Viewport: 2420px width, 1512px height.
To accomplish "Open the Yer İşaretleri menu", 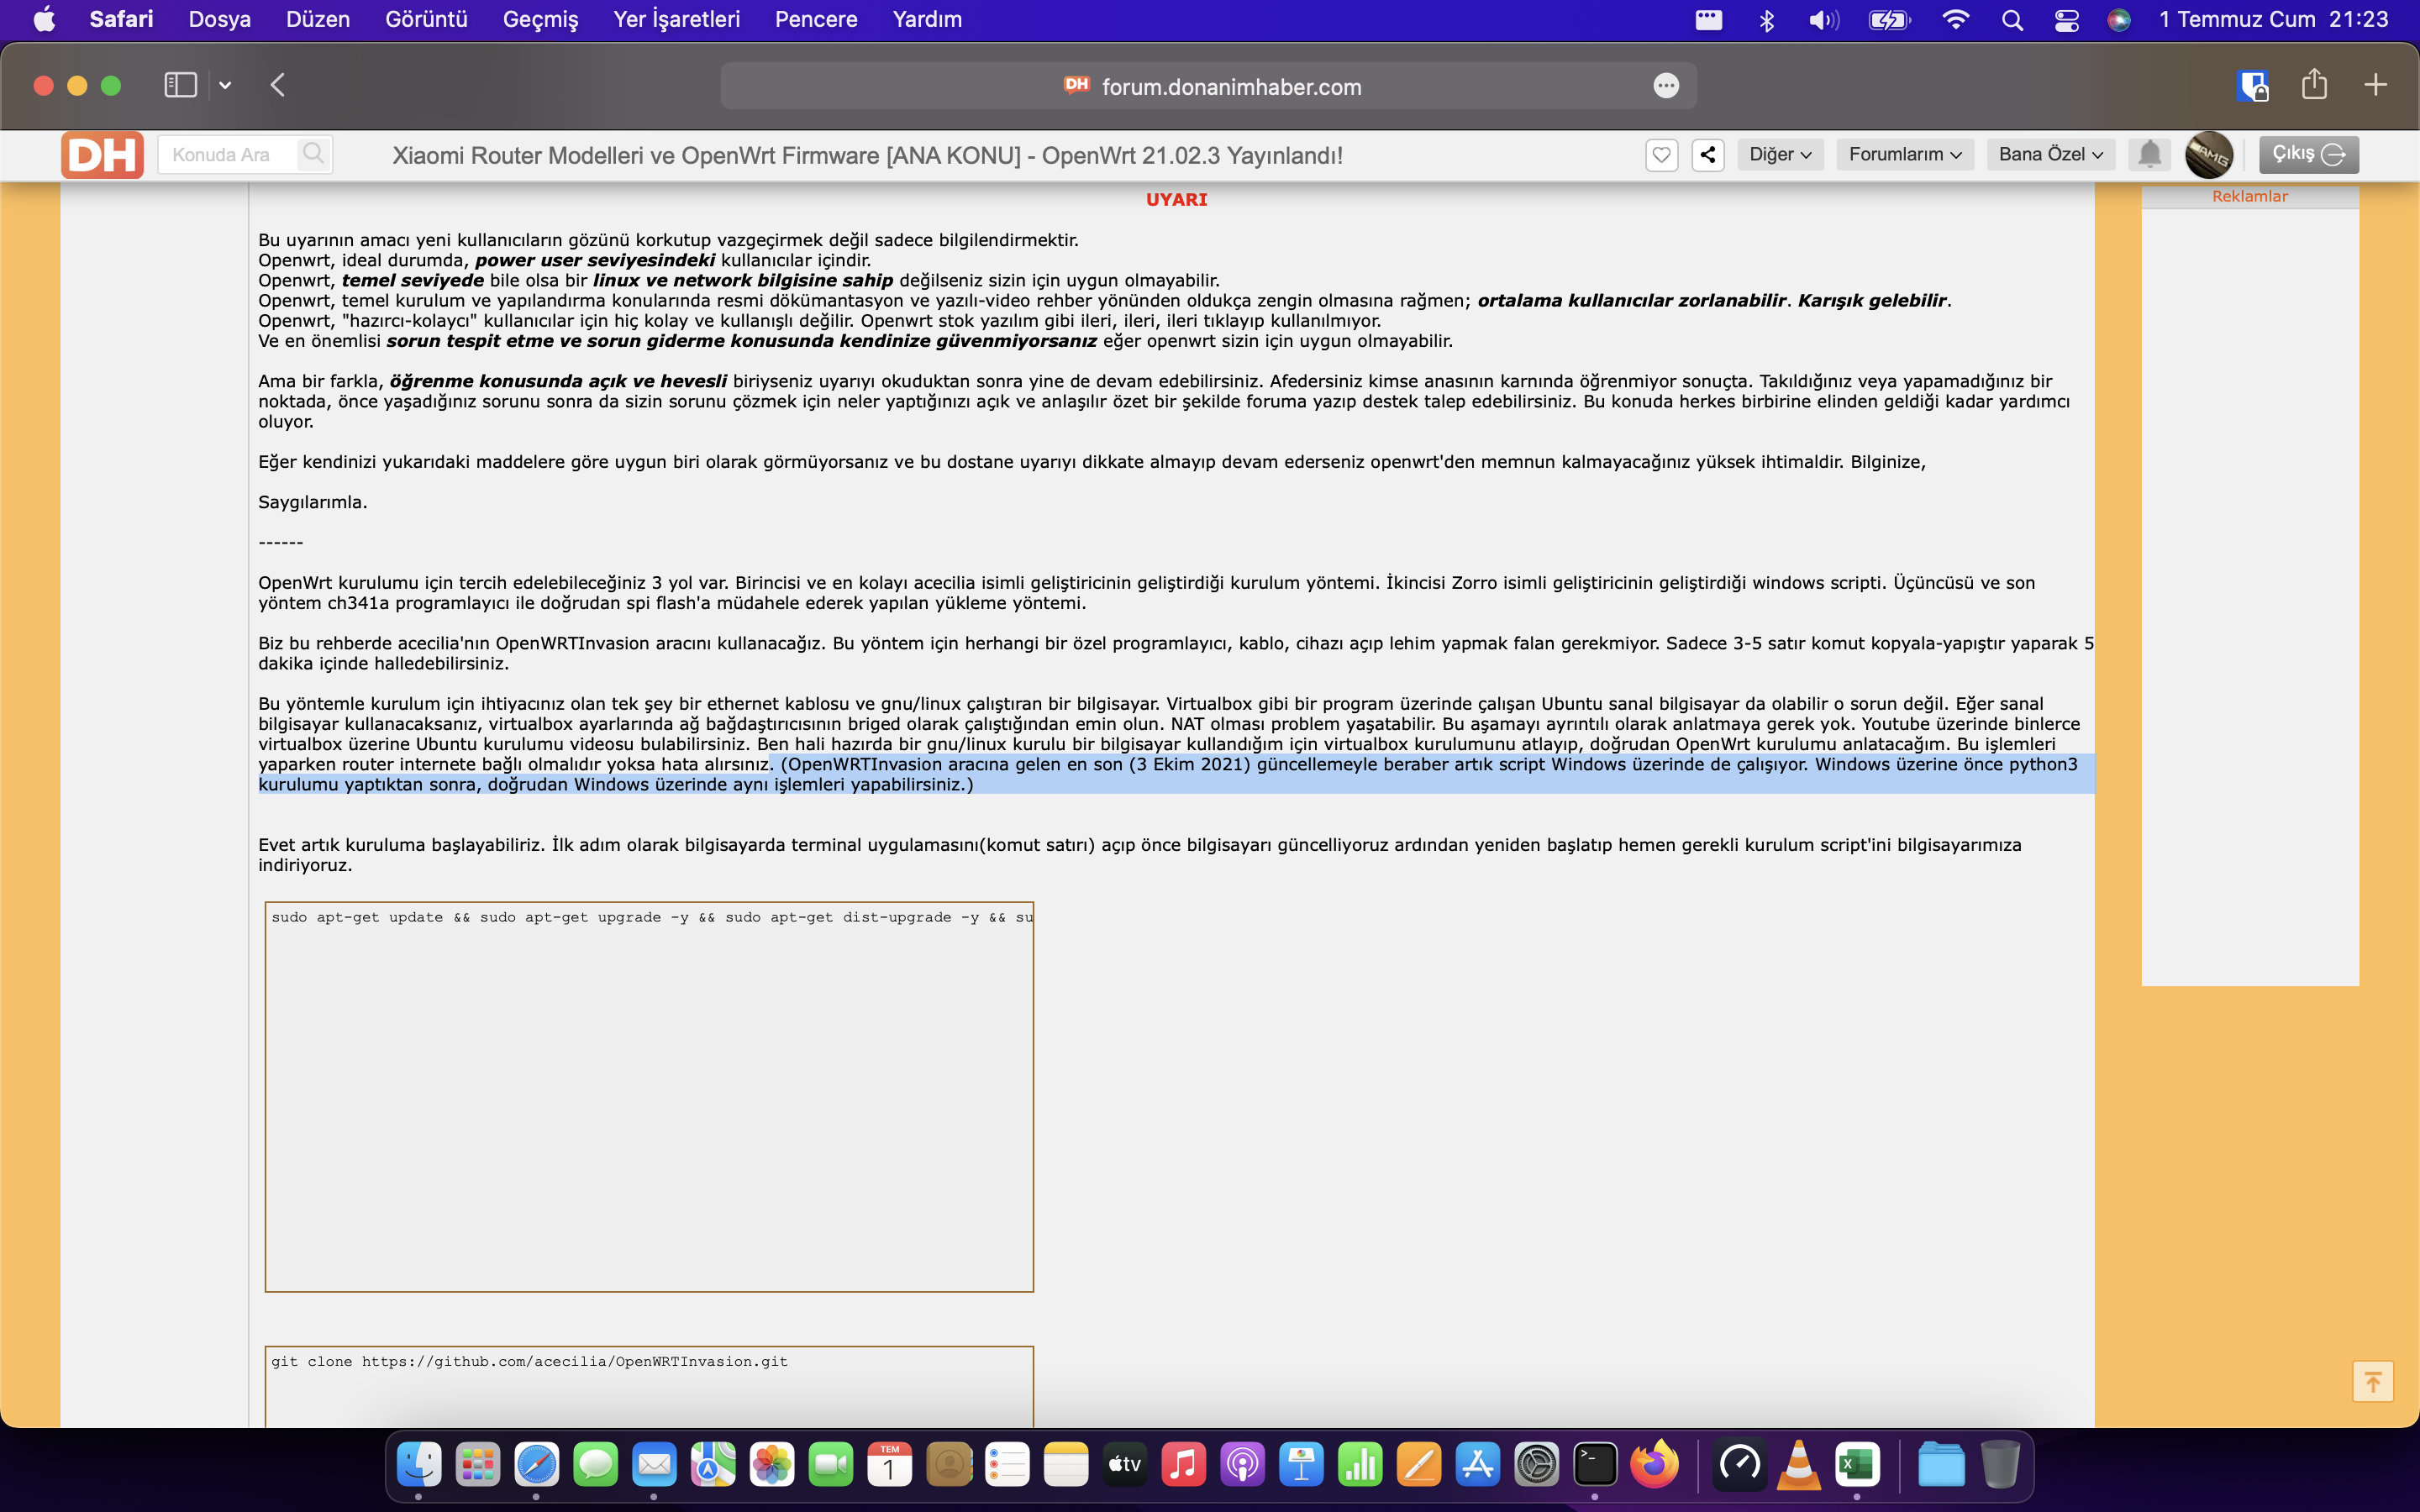I will point(676,19).
